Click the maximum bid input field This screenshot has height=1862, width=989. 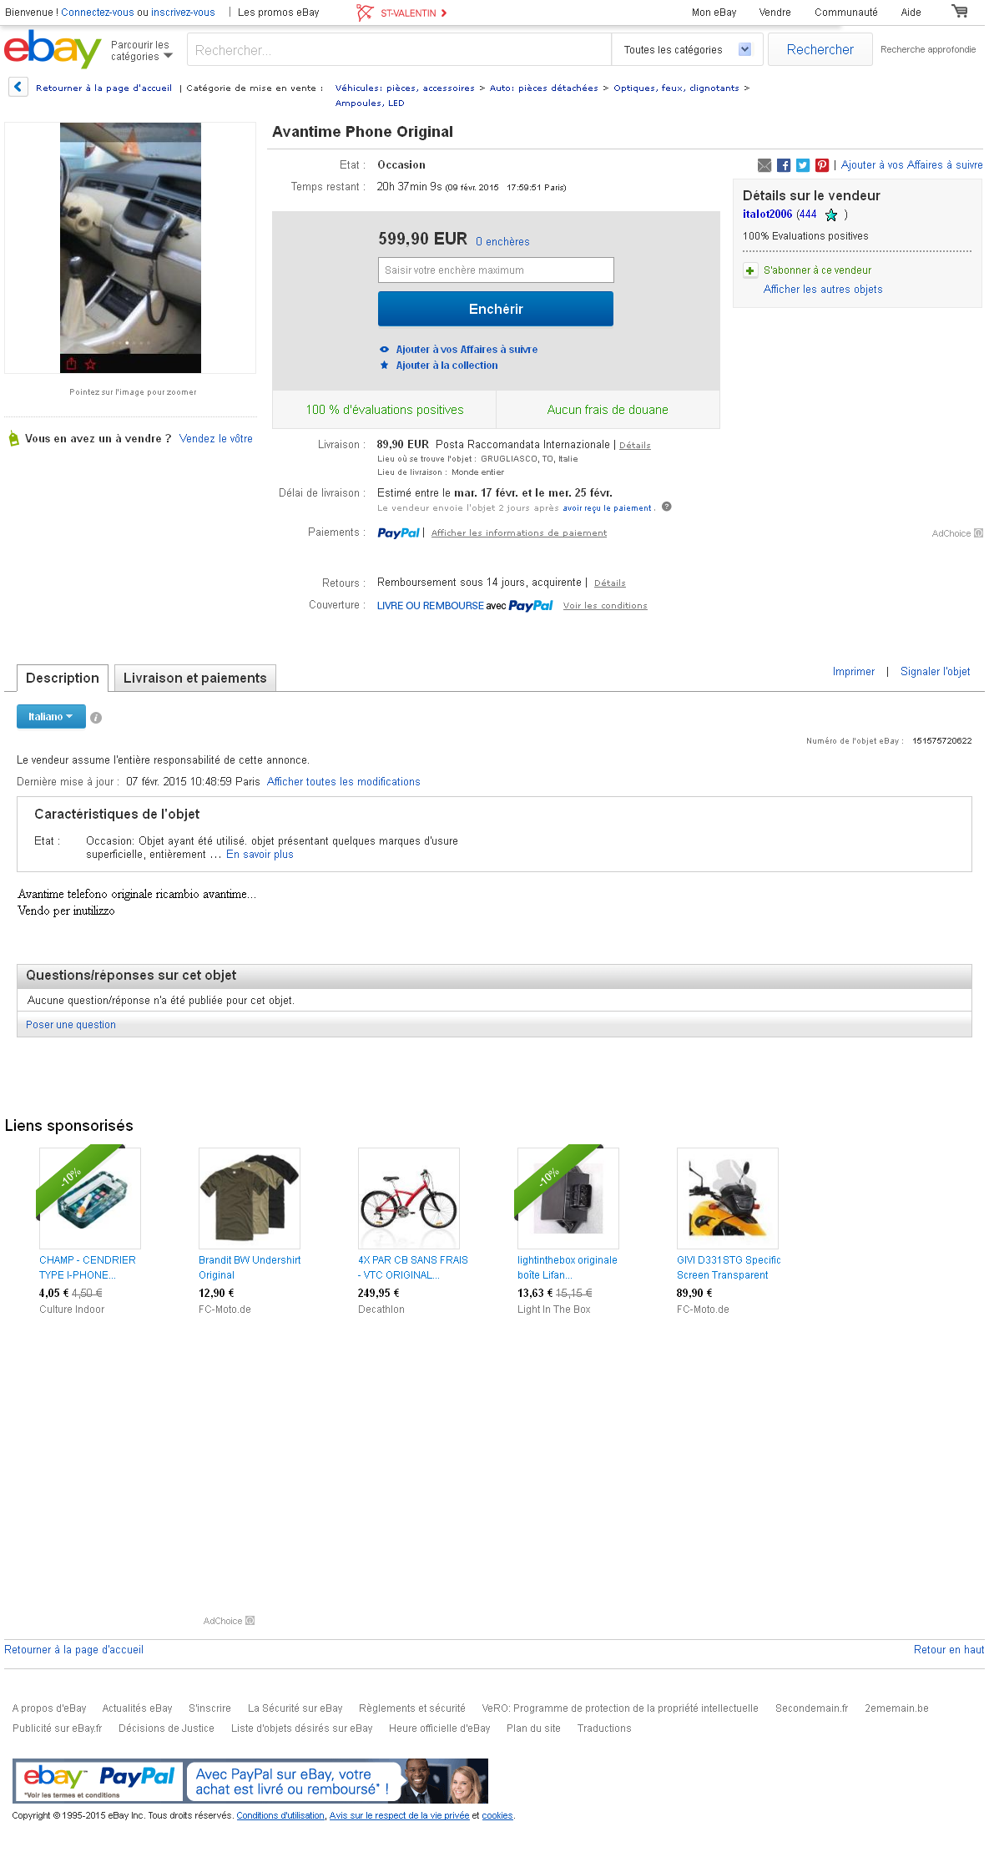coord(496,270)
